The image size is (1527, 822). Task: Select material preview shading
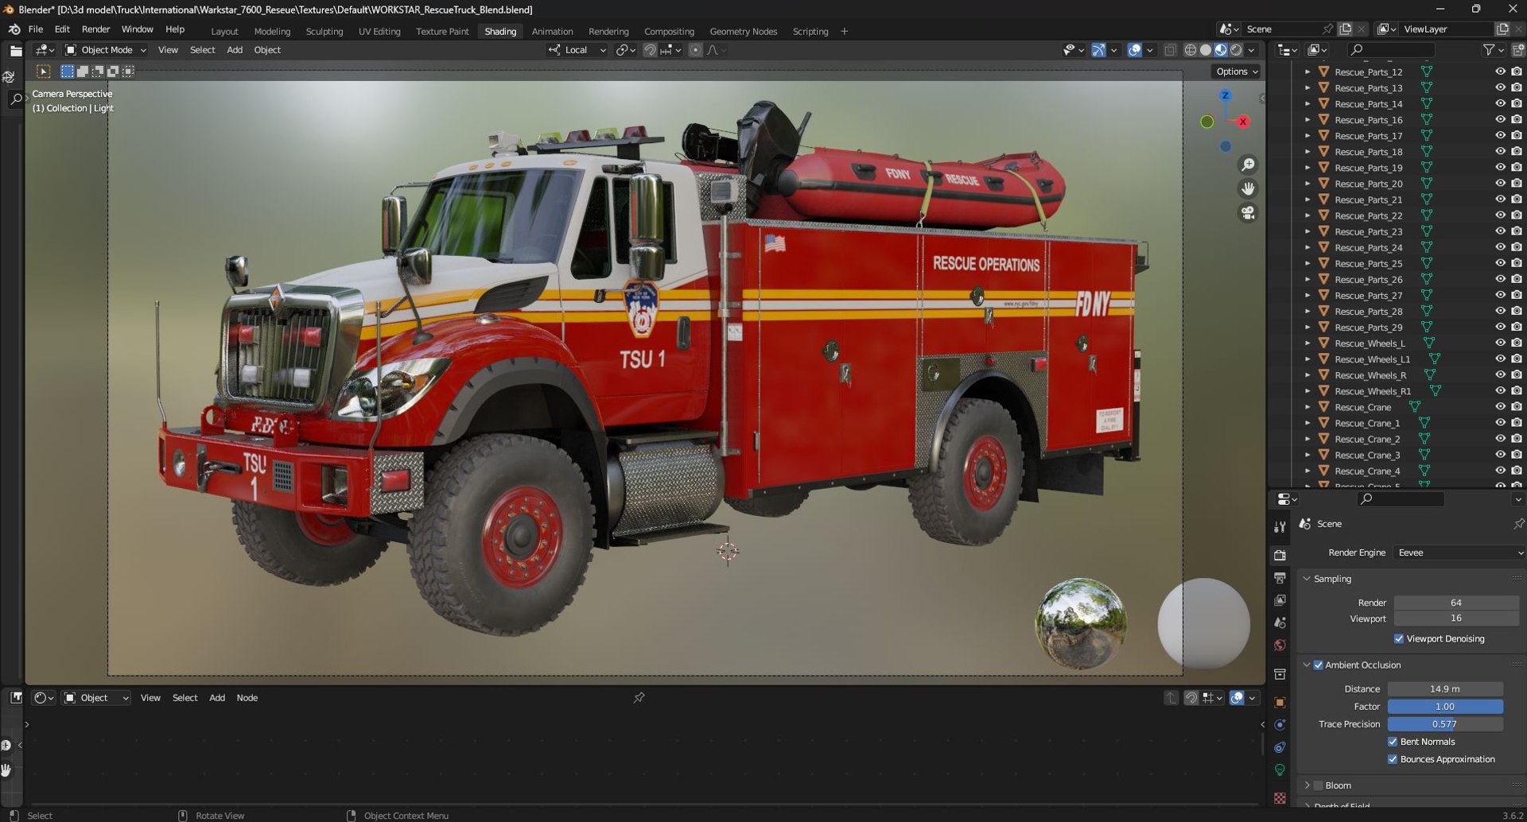pyautogui.click(x=1221, y=50)
